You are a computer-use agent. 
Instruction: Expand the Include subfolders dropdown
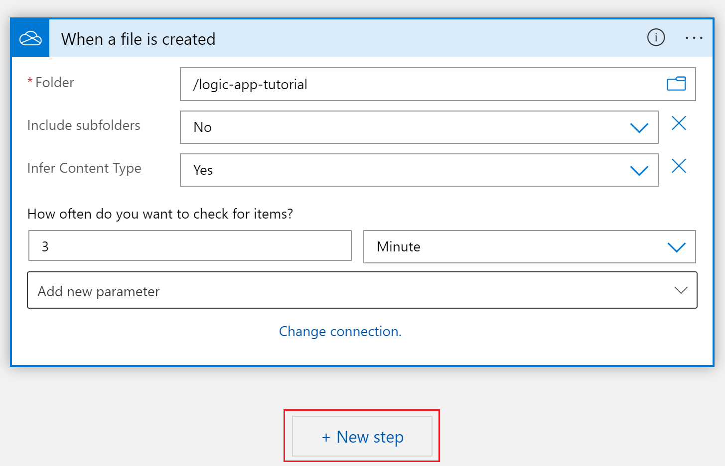pyautogui.click(x=639, y=127)
